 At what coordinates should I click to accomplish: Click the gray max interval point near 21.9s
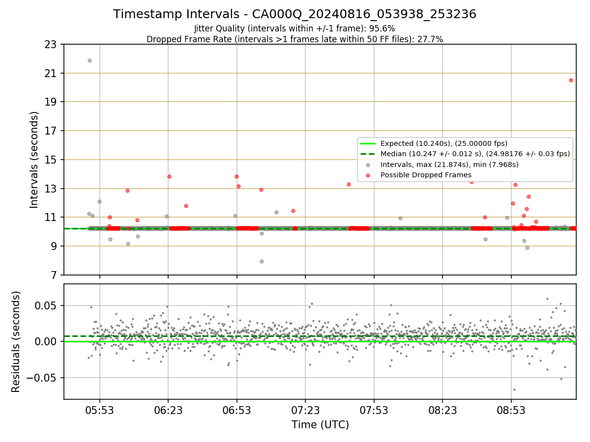tap(89, 60)
